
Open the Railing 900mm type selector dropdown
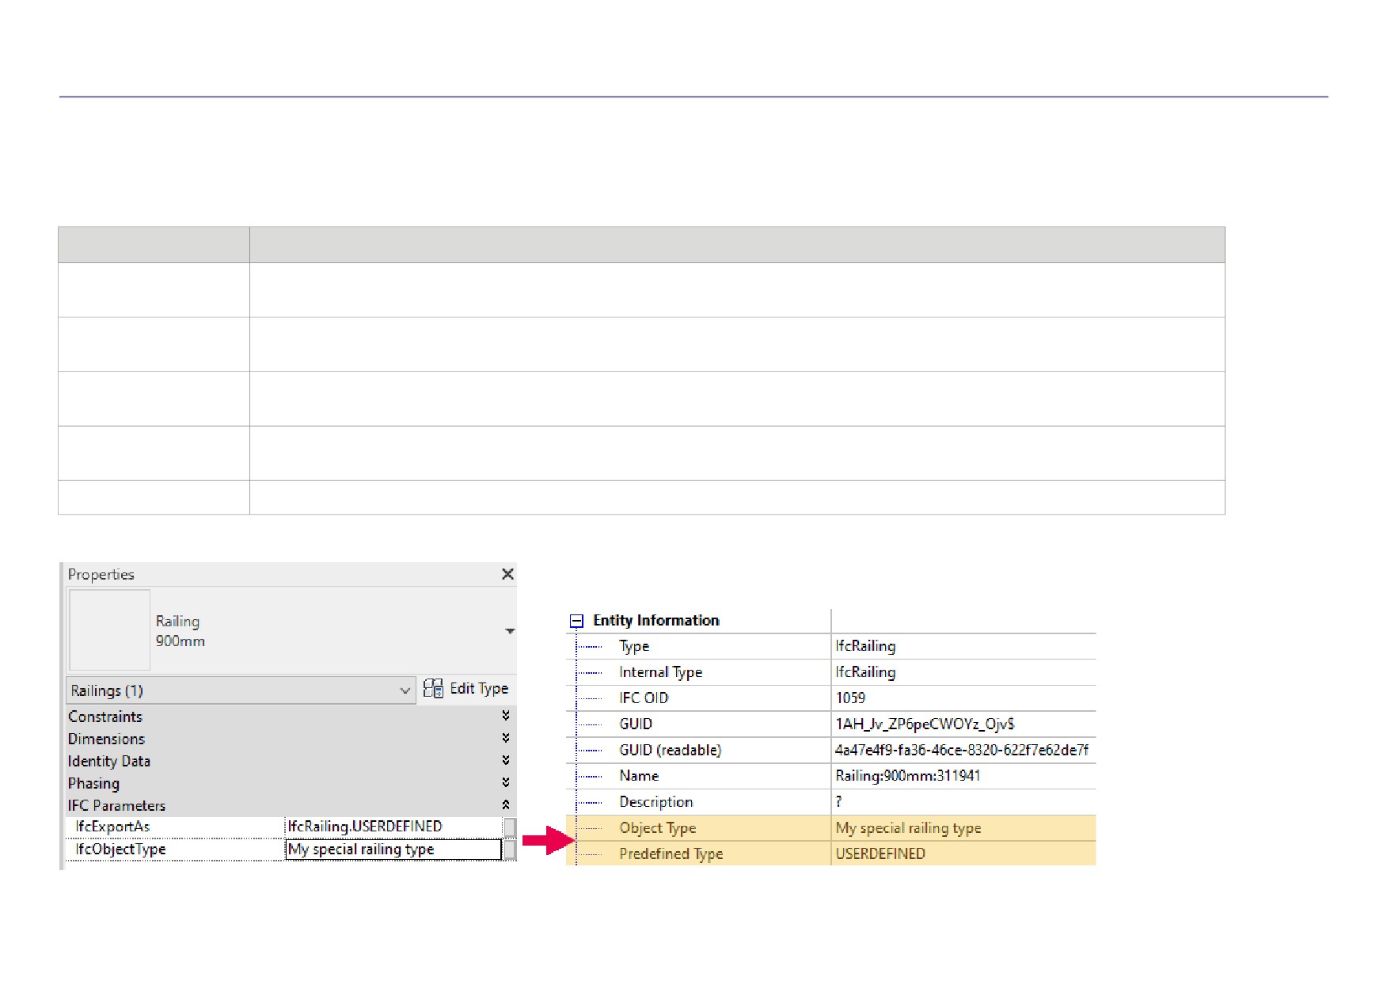510,631
